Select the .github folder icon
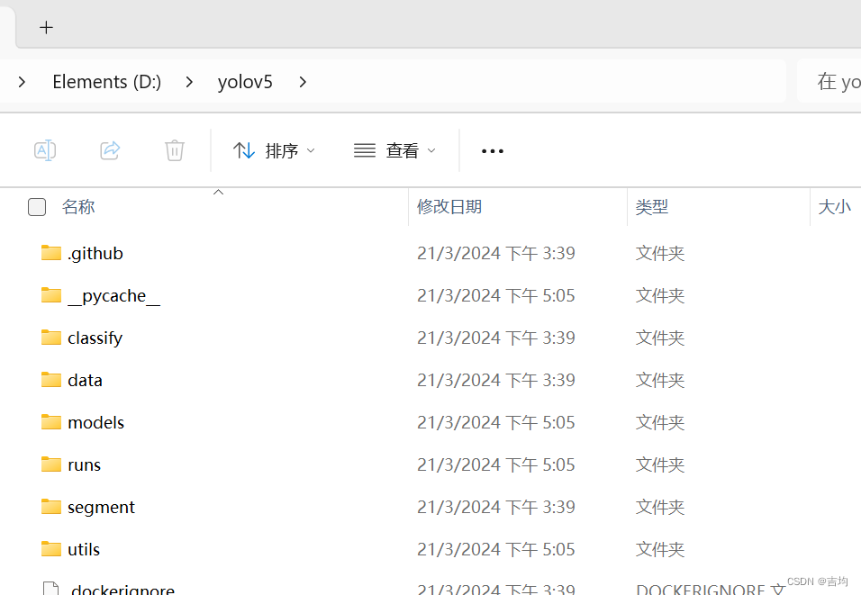The width and height of the screenshot is (861, 595). click(51, 253)
